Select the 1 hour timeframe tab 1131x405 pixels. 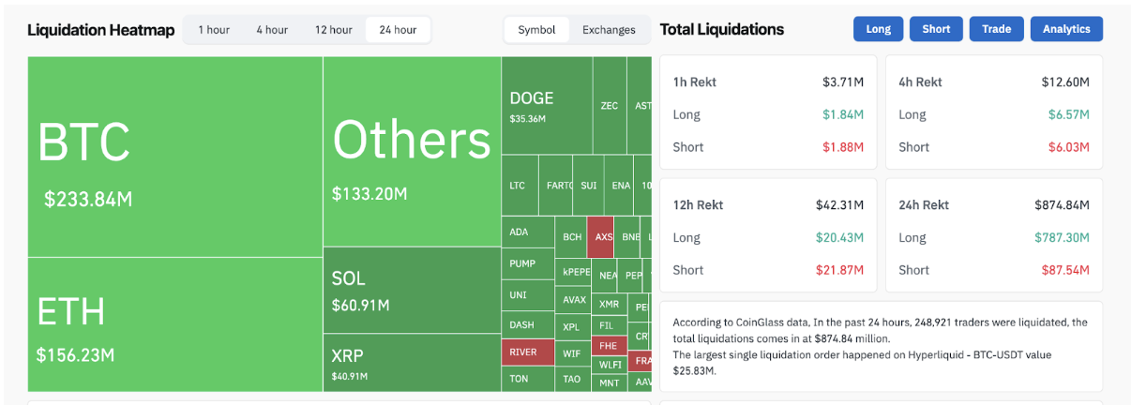tap(214, 30)
